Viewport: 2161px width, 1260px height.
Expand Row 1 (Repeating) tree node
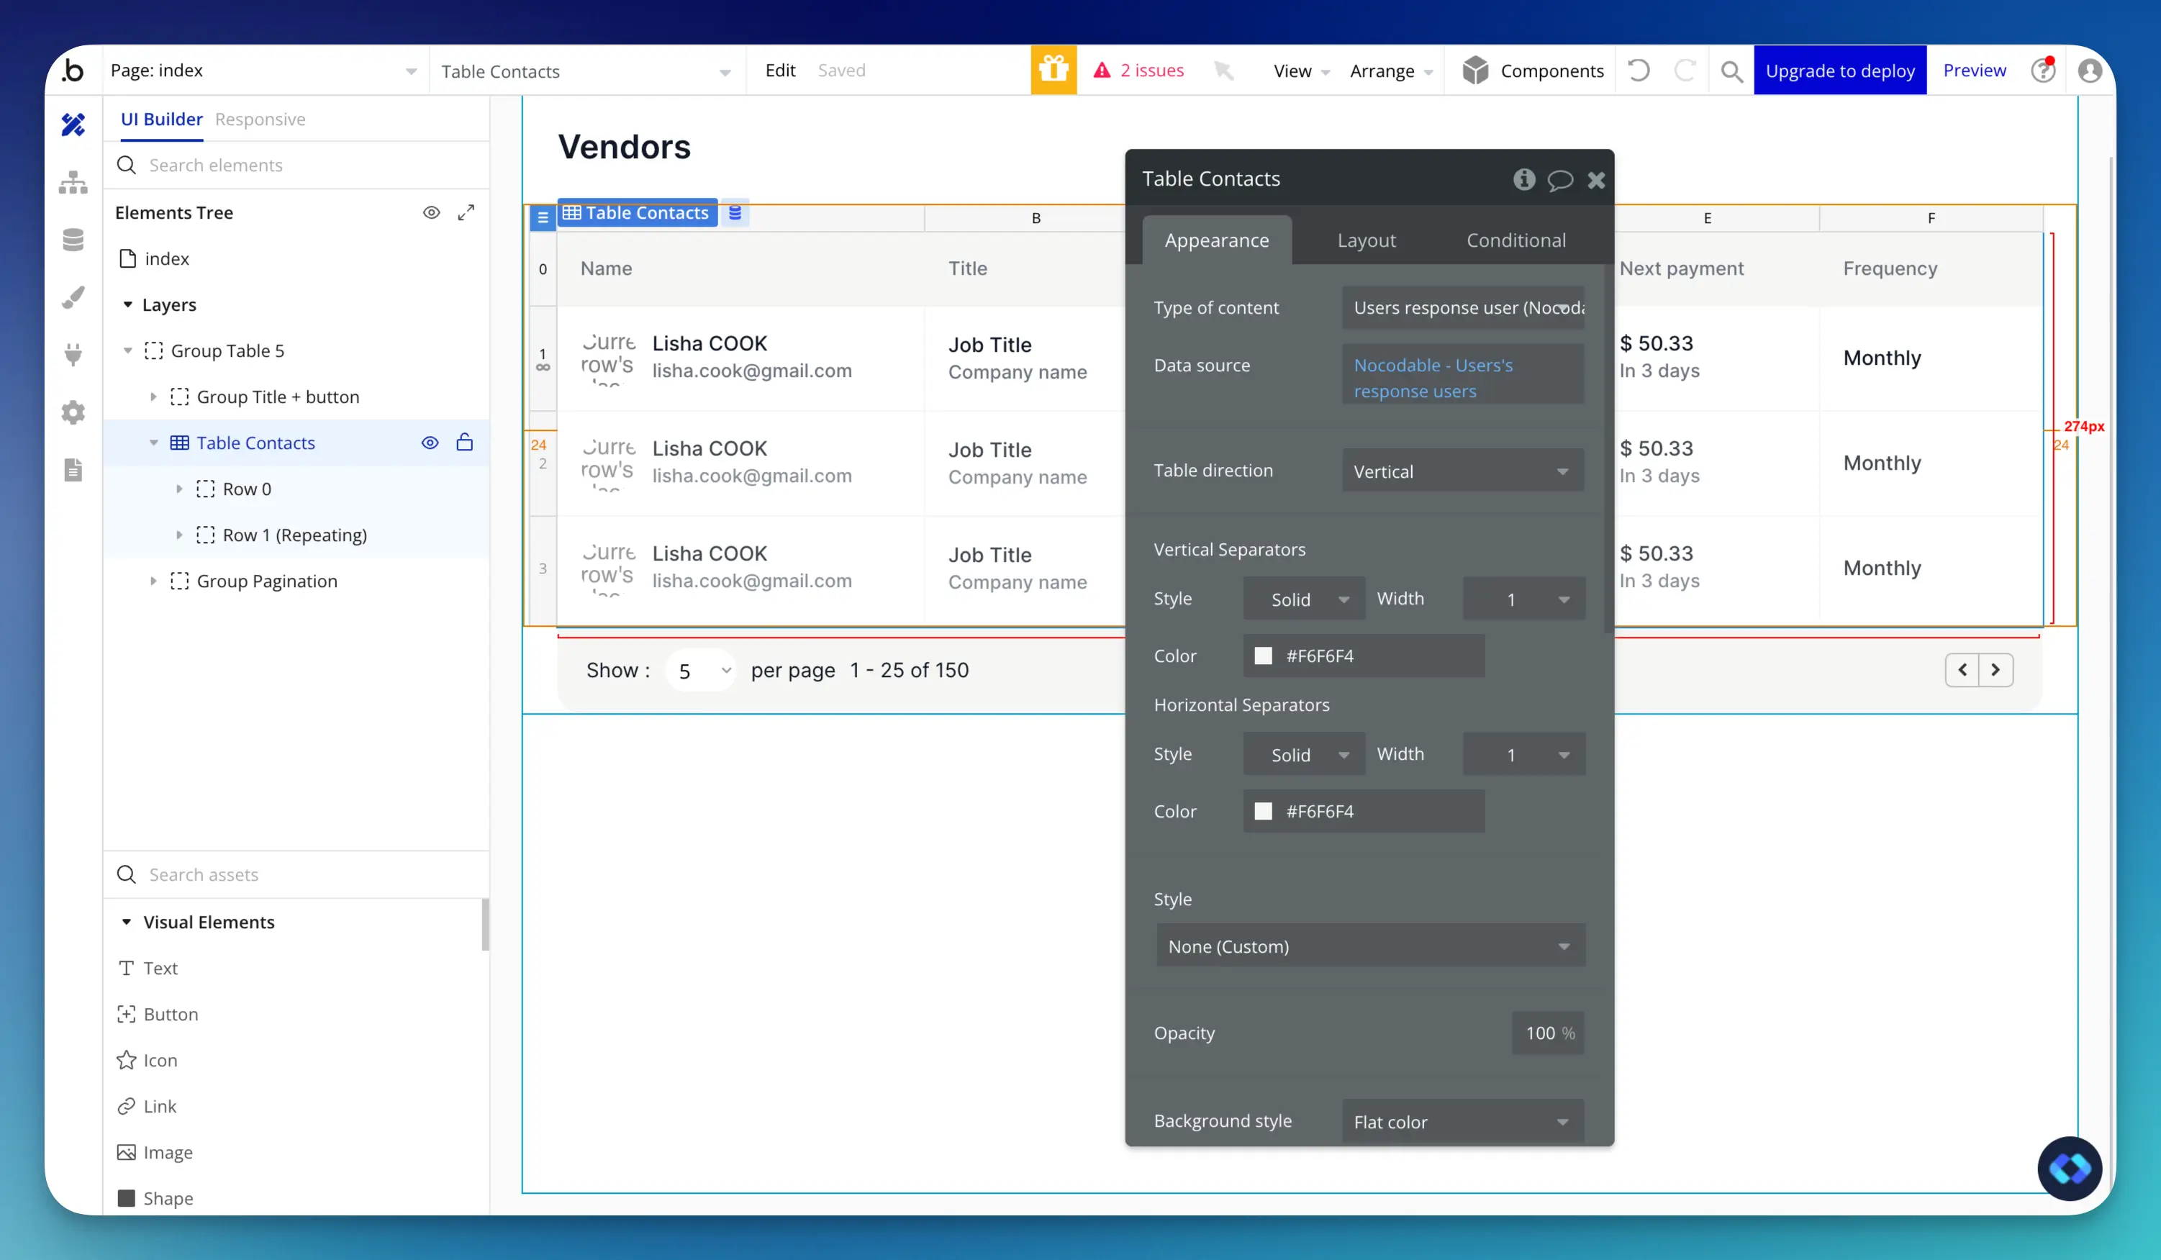[179, 535]
